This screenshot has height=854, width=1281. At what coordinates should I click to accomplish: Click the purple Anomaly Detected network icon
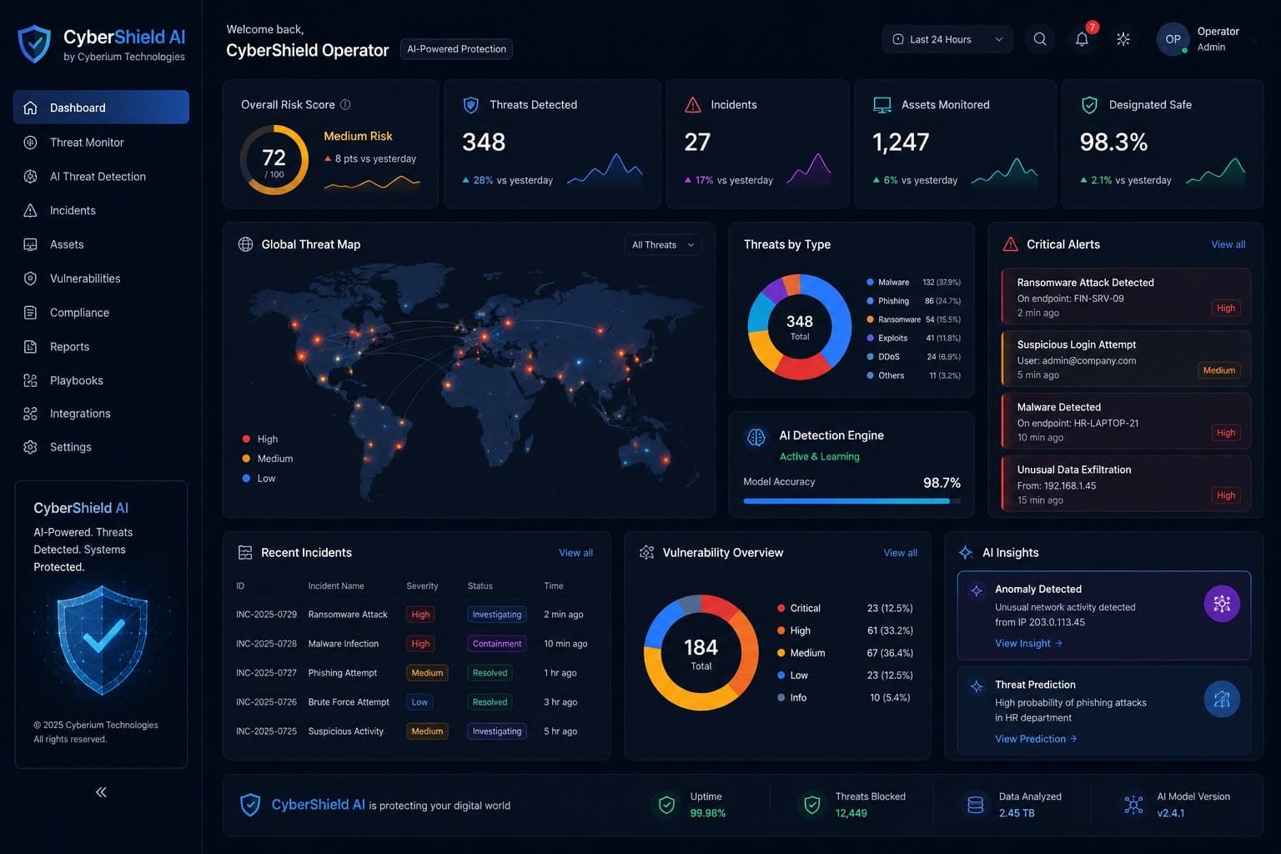click(1222, 604)
